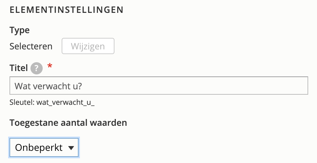
Task: Click the red required asterisk
Action: pyautogui.click(x=50, y=67)
